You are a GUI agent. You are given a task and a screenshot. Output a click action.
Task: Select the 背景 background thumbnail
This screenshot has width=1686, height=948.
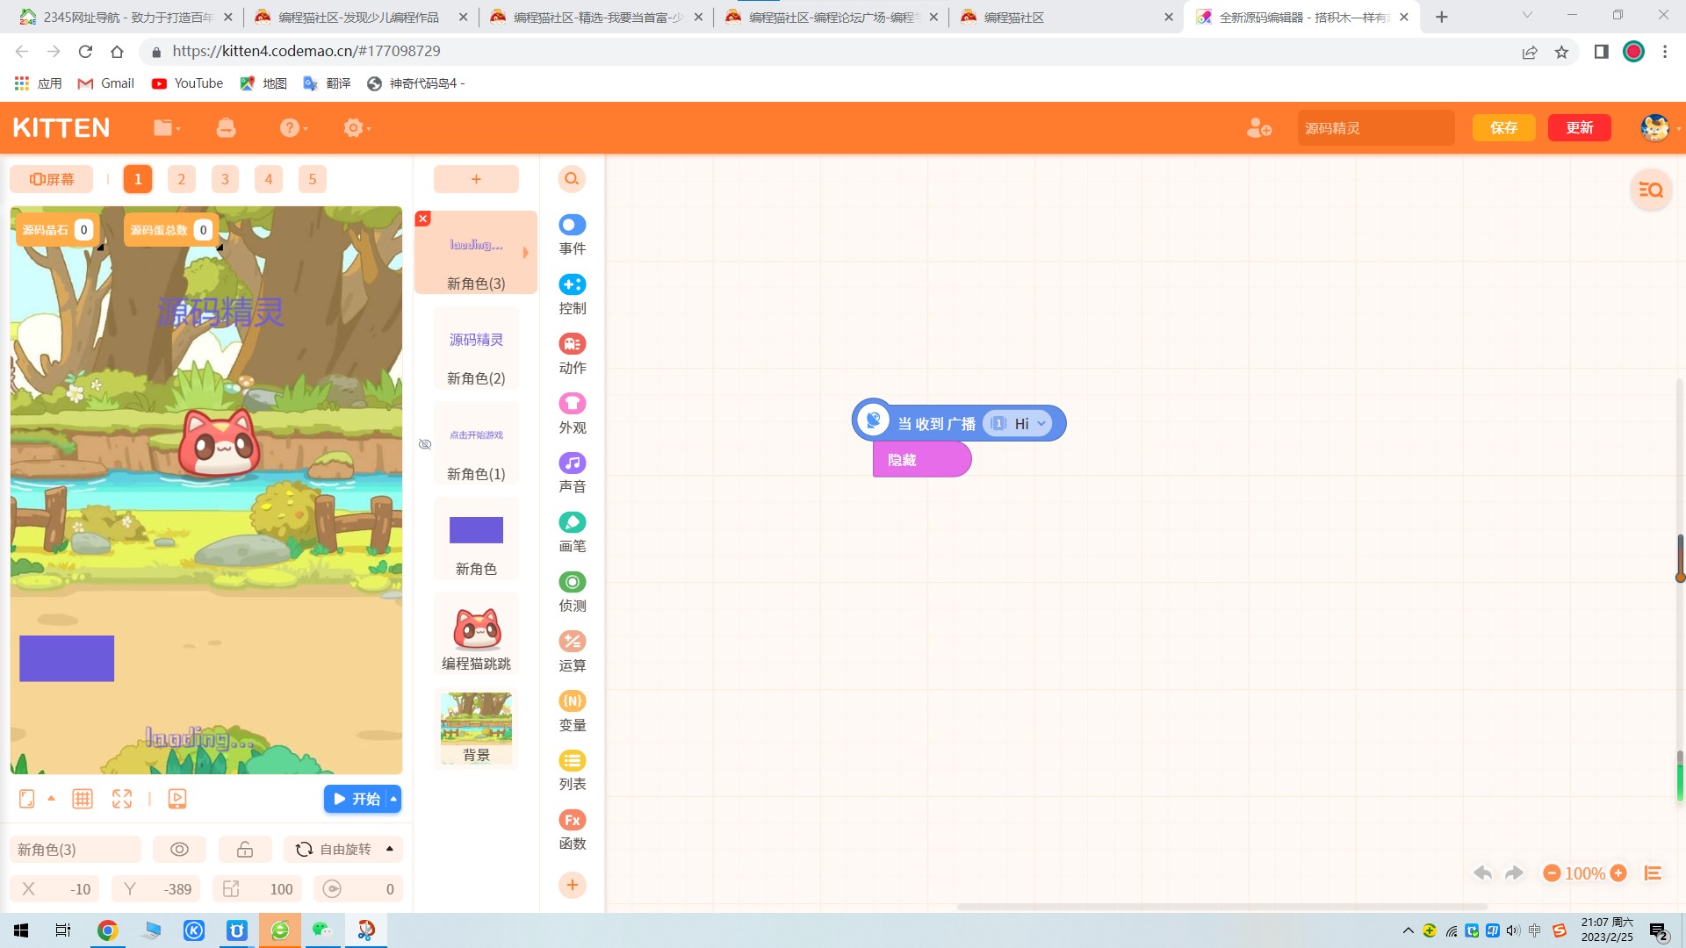[476, 729]
